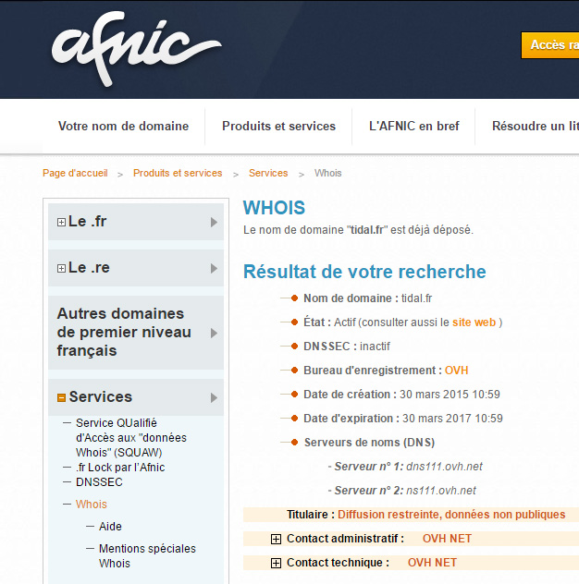Click 'dns111.ovh.net' server name
579x584 pixels.
coord(444,467)
